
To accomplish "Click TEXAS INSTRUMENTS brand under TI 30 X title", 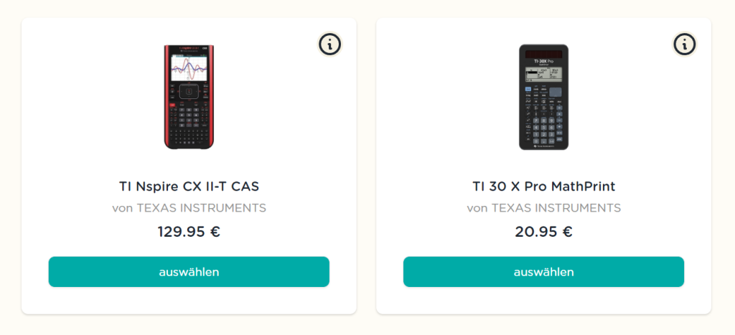I will point(556,208).
